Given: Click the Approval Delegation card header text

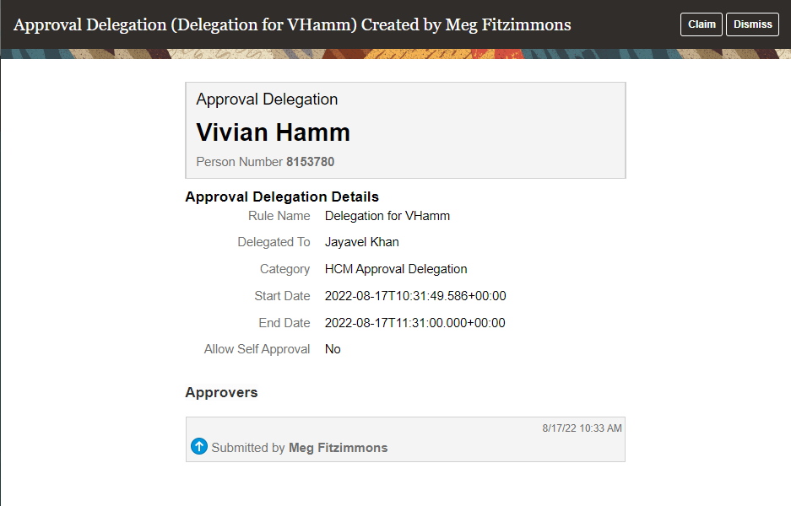Looking at the screenshot, I should point(267,100).
